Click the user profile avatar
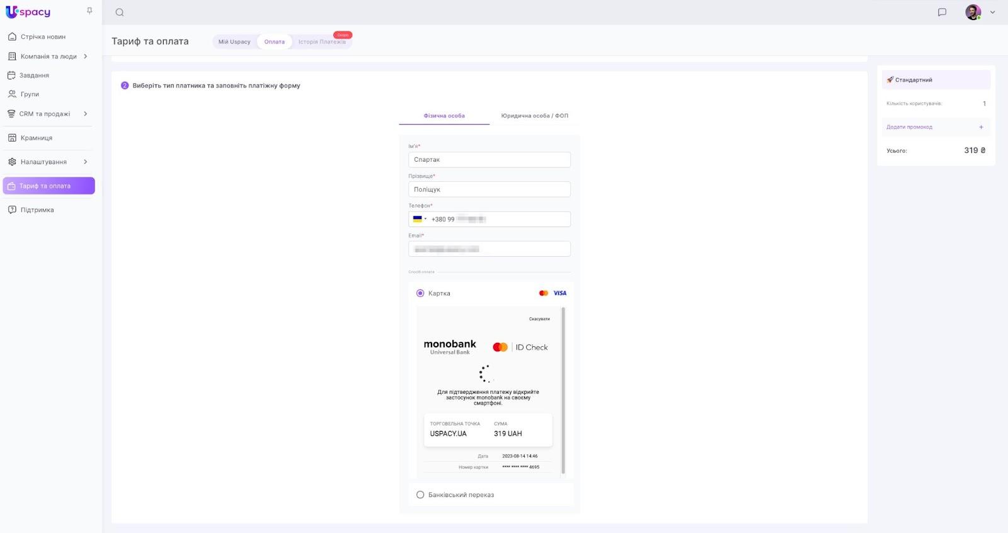This screenshot has width=1008, height=533. tap(973, 12)
